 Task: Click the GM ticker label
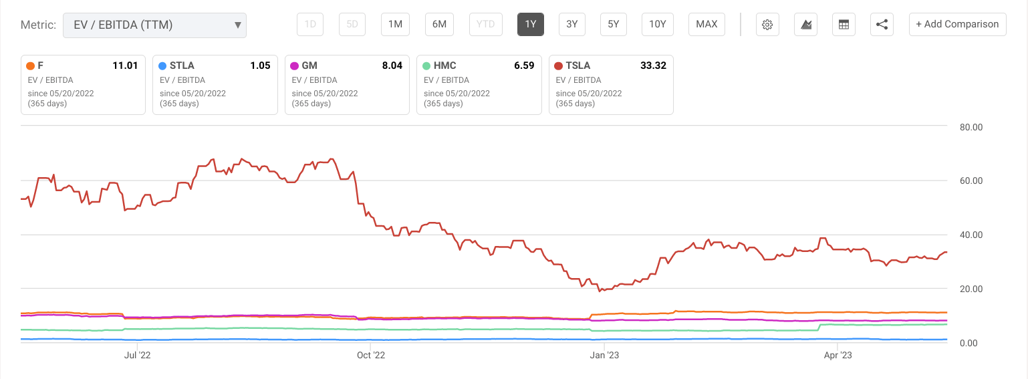coord(309,66)
